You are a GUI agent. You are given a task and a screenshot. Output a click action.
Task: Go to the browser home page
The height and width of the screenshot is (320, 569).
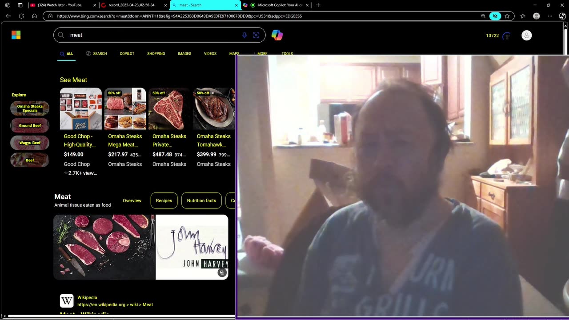[x=34, y=16]
